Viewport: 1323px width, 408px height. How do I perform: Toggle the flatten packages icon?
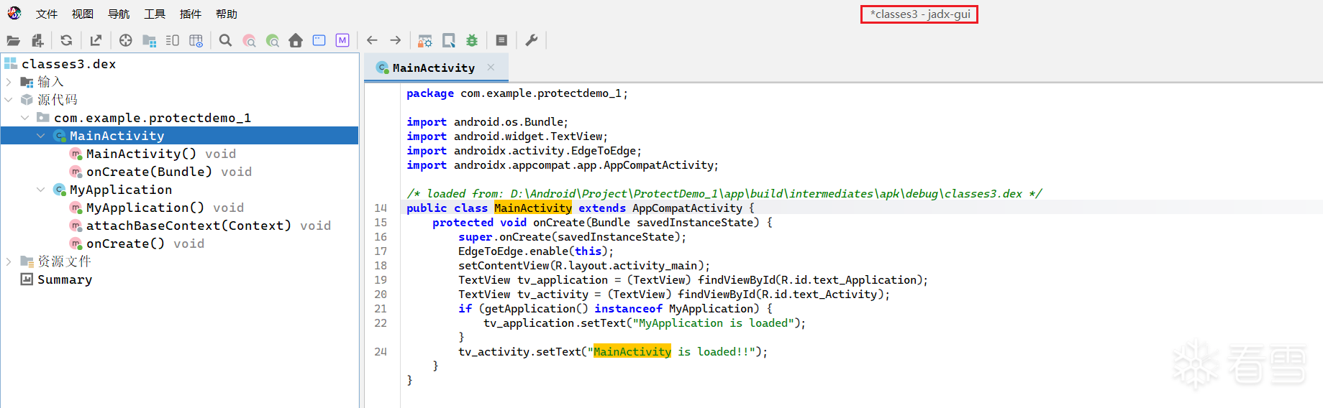150,41
